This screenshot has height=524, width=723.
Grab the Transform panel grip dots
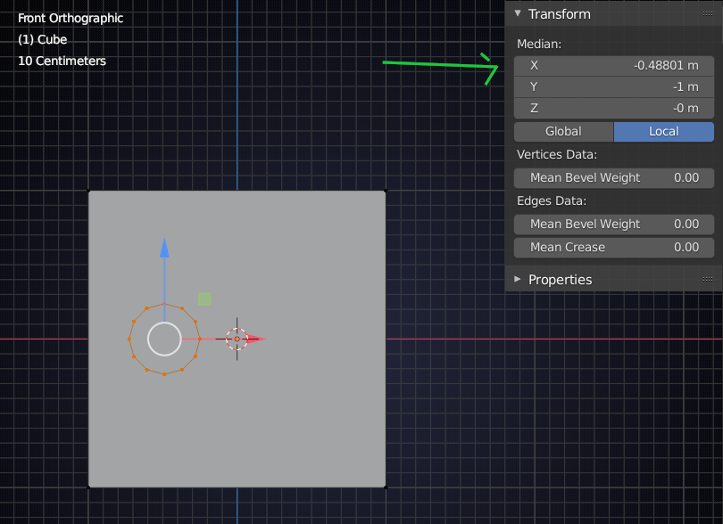coord(707,14)
